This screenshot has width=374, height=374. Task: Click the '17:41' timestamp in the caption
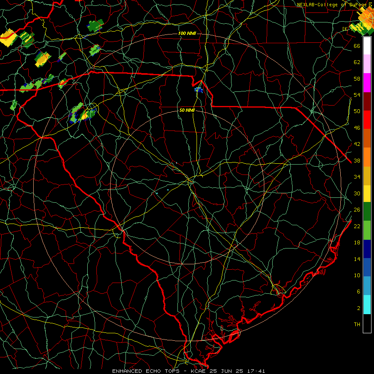tap(256, 371)
